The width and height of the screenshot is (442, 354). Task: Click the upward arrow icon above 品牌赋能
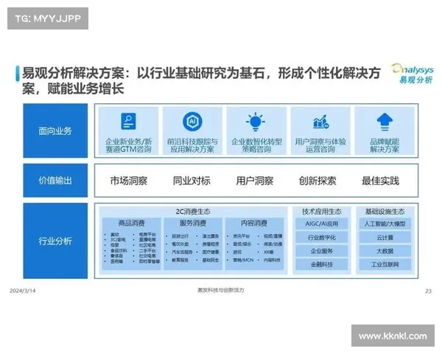tap(385, 122)
